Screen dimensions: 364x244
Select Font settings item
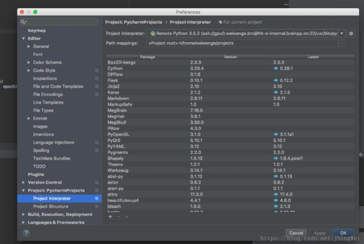pos(37,54)
